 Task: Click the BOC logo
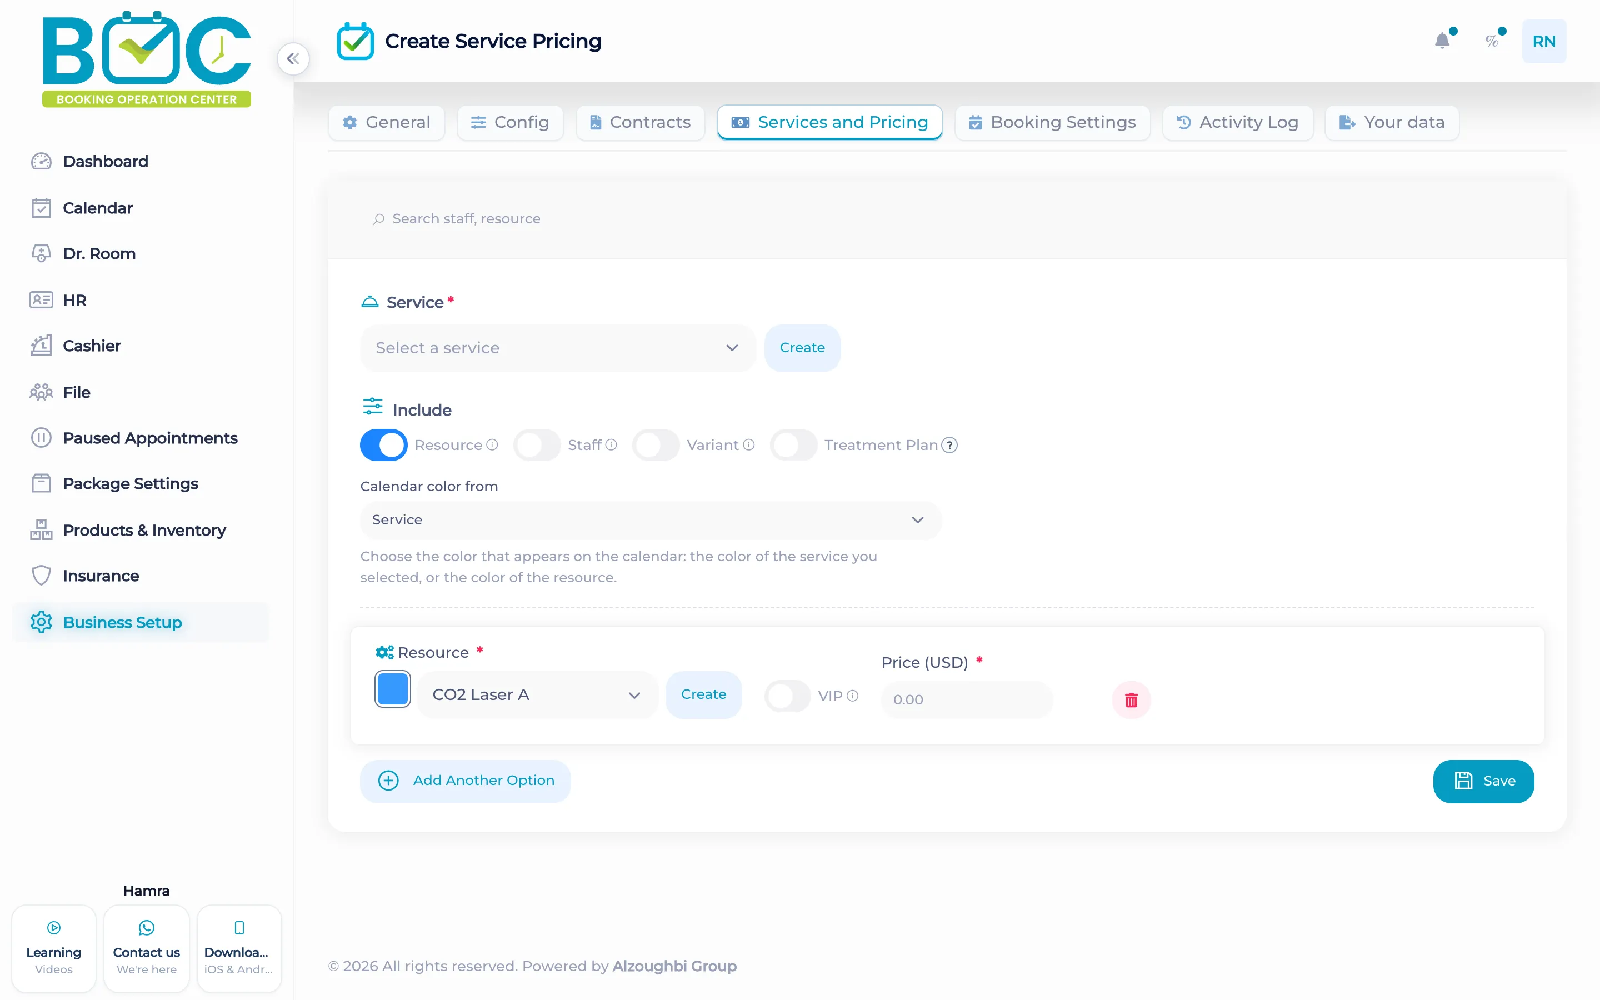(x=147, y=58)
